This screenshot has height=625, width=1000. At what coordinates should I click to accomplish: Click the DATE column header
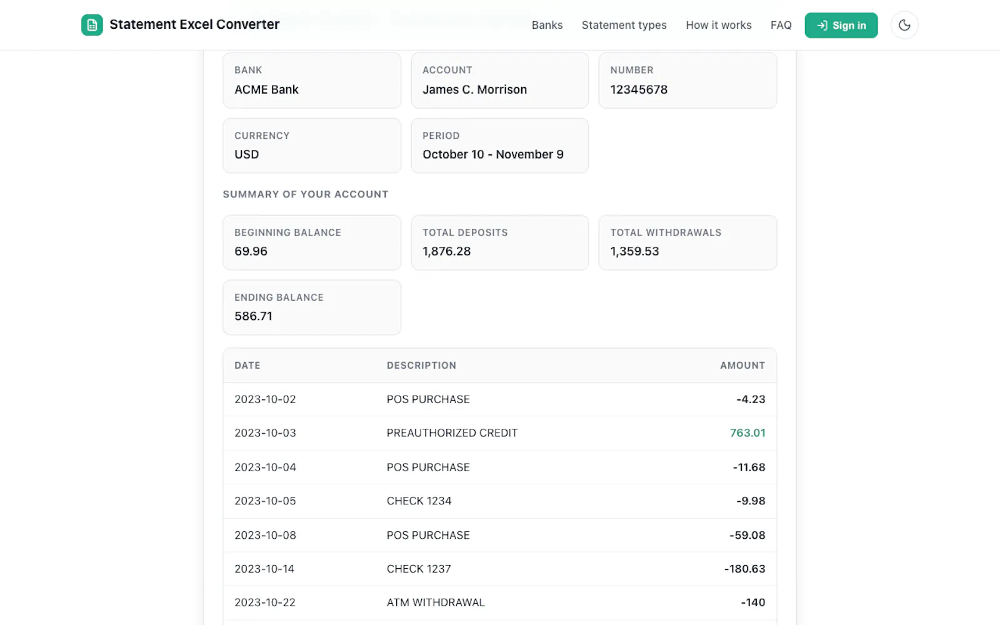pyautogui.click(x=247, y=365)
